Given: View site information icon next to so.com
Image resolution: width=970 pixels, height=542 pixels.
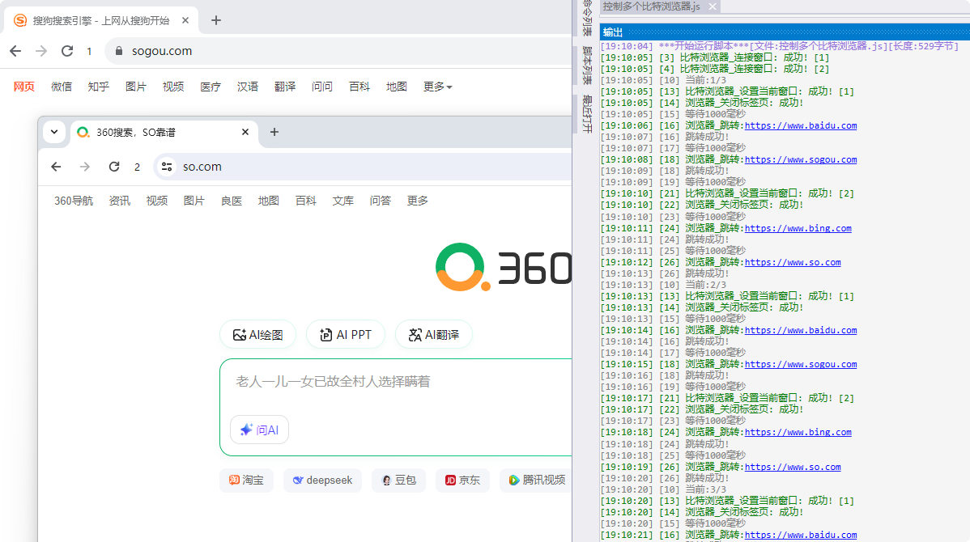Looking at the screenshot, I should click(167, 167).
